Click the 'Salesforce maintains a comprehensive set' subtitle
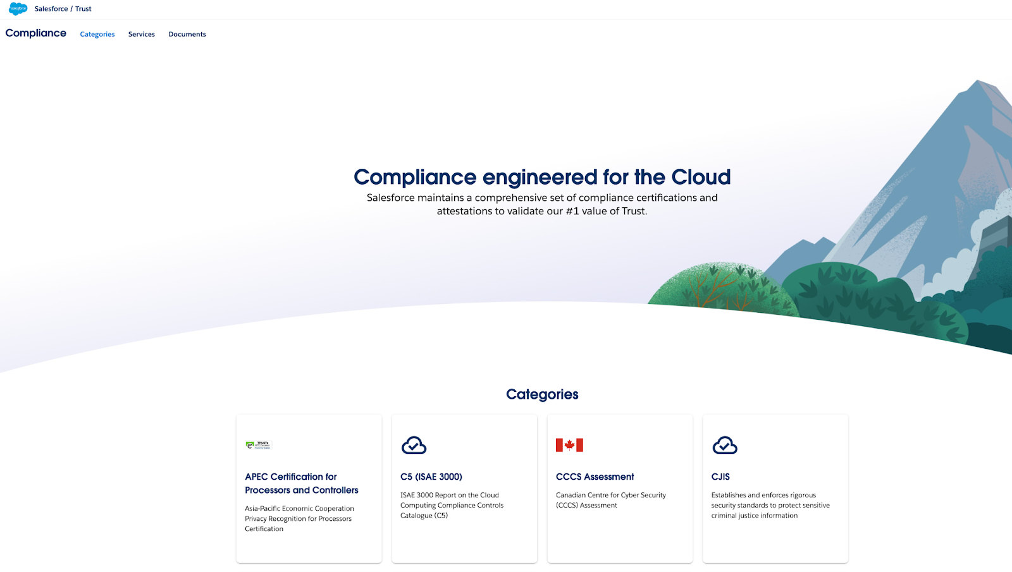The width and height of the screenshot is (1012, 572). coord(542,204)
